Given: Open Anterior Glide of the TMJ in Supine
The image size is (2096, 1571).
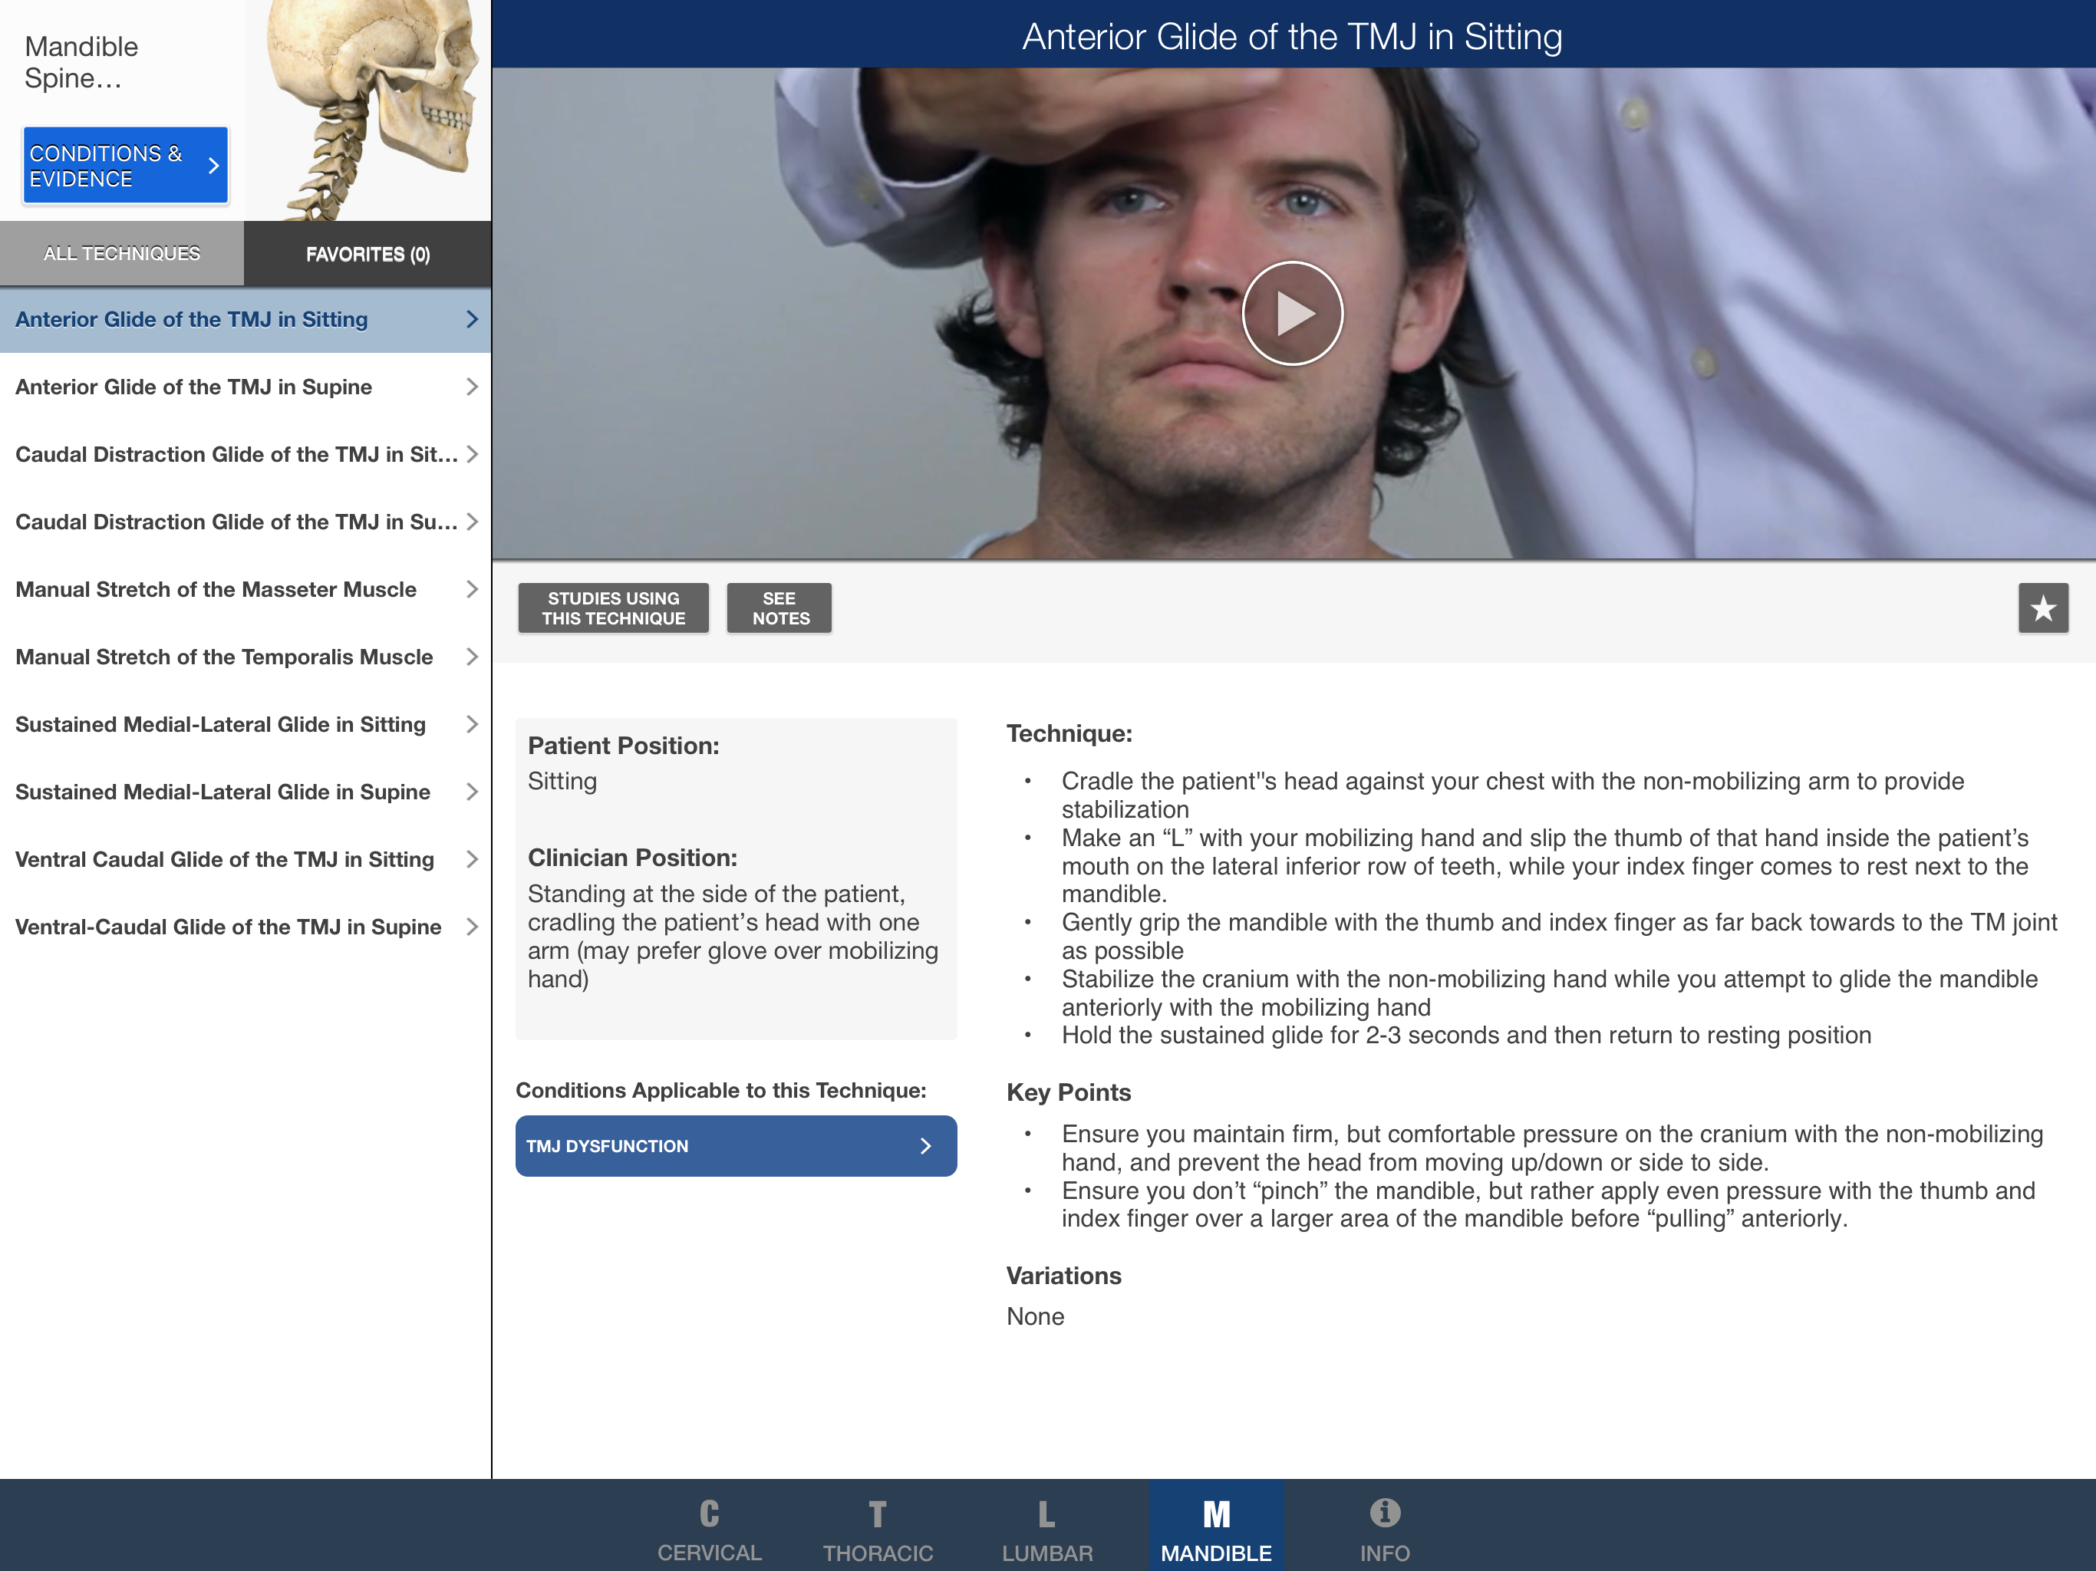Looking at the screenshot, I should pos(194,387).
